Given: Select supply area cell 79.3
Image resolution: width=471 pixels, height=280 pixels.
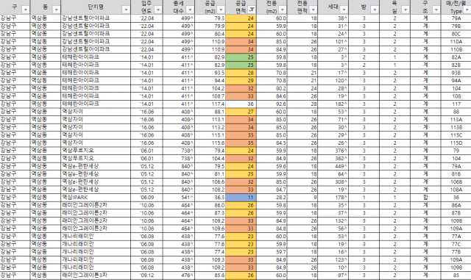Looking at the screenshot, I should (x=210, y=18).
